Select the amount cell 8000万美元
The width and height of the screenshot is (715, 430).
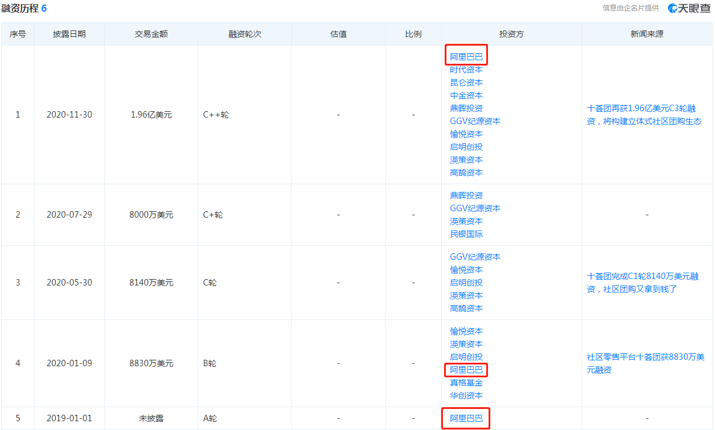coord(151,215)
